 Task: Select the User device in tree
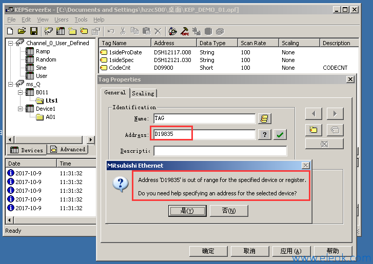coord(42,76)
